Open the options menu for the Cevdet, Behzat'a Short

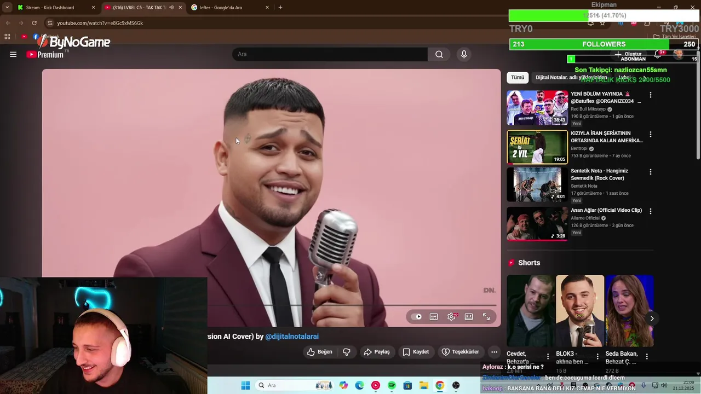(x=548, y=356)
